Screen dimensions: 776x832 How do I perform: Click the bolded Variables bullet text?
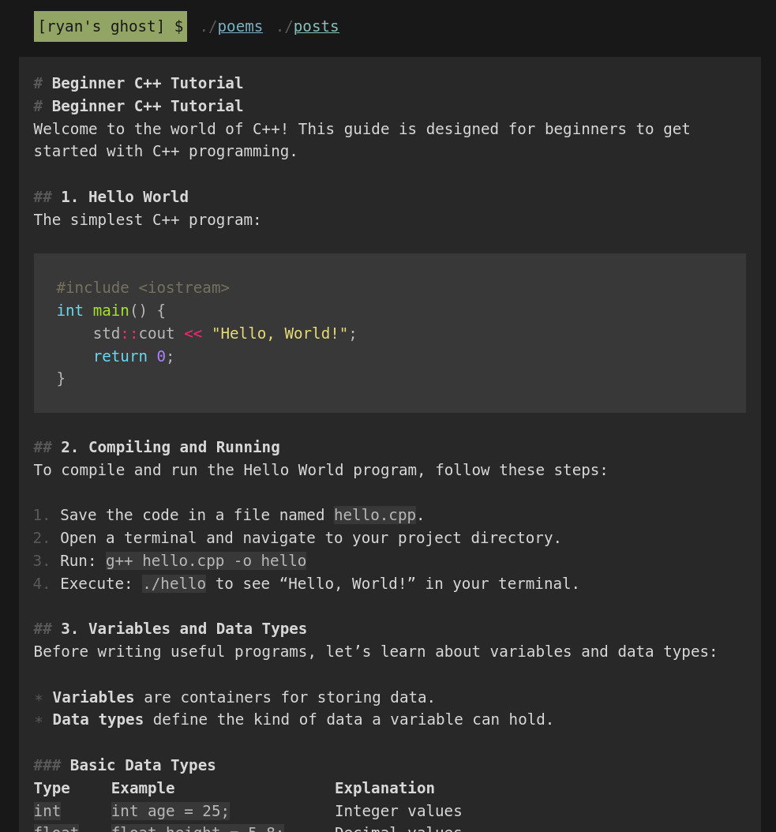[93, 697]
